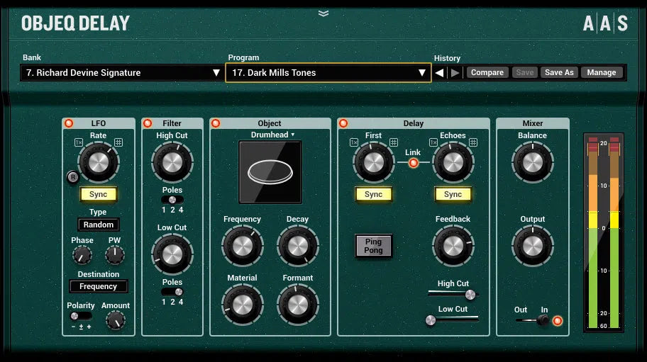Click the Echoes delay time knob

click(x=453, y=162)
